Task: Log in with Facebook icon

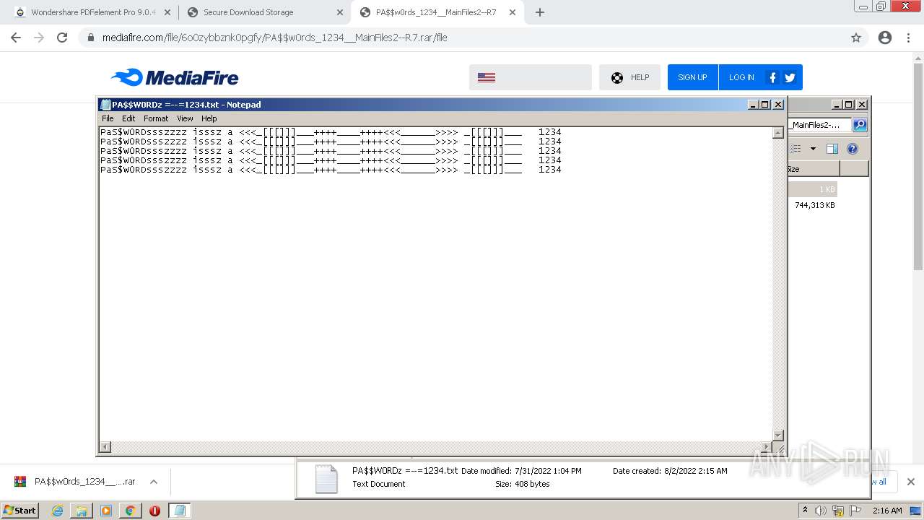Action: 772,77
